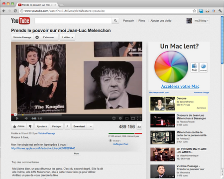
Task: Click the browser forward arrow
Action: [x=9, y=11]
